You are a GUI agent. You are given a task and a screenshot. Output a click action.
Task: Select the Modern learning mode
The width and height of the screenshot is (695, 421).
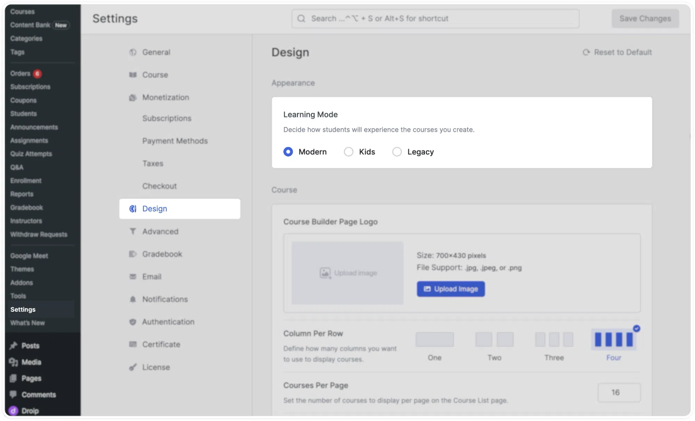coord(288,152)
